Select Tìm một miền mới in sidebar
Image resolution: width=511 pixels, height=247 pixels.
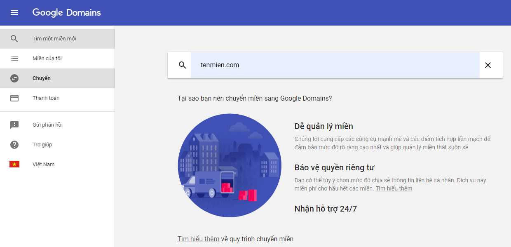57,39
